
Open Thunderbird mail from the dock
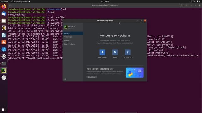click(4, 13)
